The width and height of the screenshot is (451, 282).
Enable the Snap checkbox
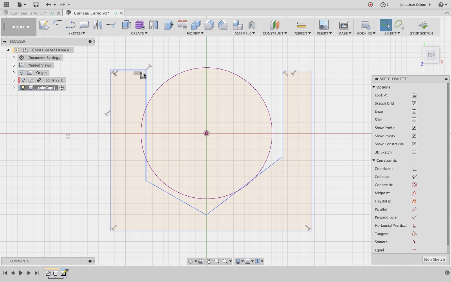click(x=414, y=112)
